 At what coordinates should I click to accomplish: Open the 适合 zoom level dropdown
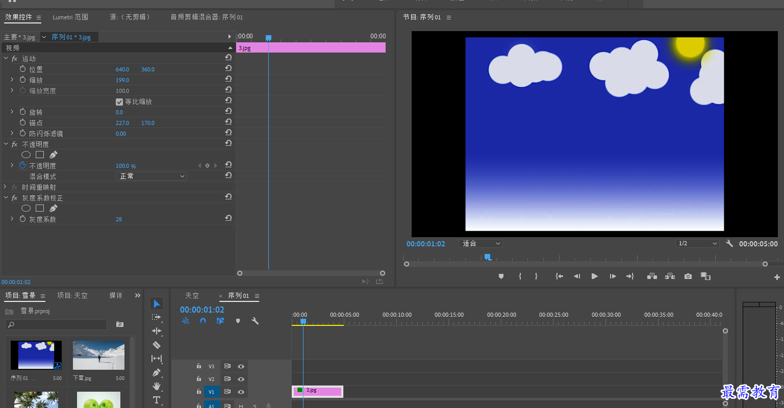tap(481, 243)
